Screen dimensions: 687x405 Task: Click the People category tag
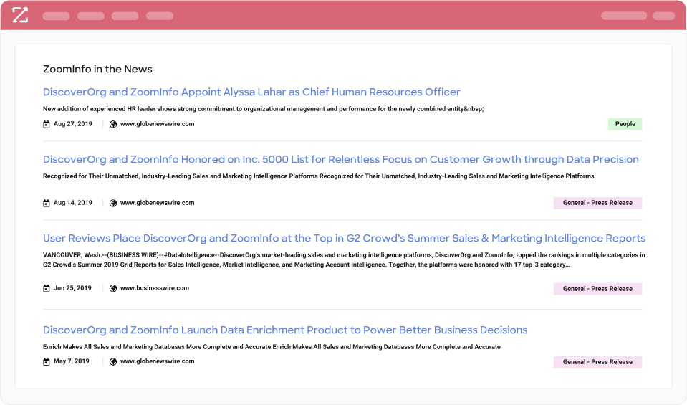coord(625,124)
